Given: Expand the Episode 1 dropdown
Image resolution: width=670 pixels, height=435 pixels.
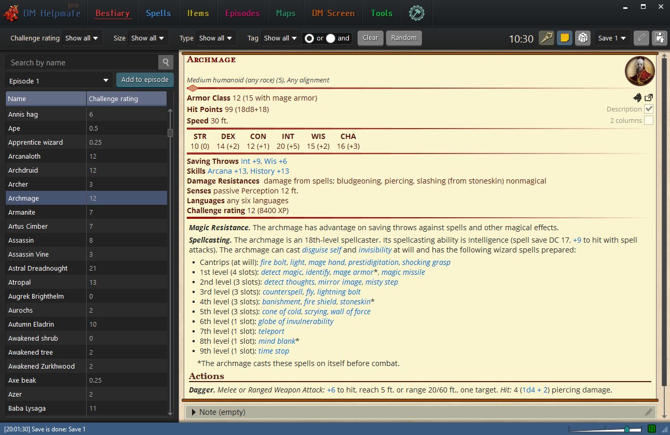Looking at the screenshot, I should coord(58,80).
